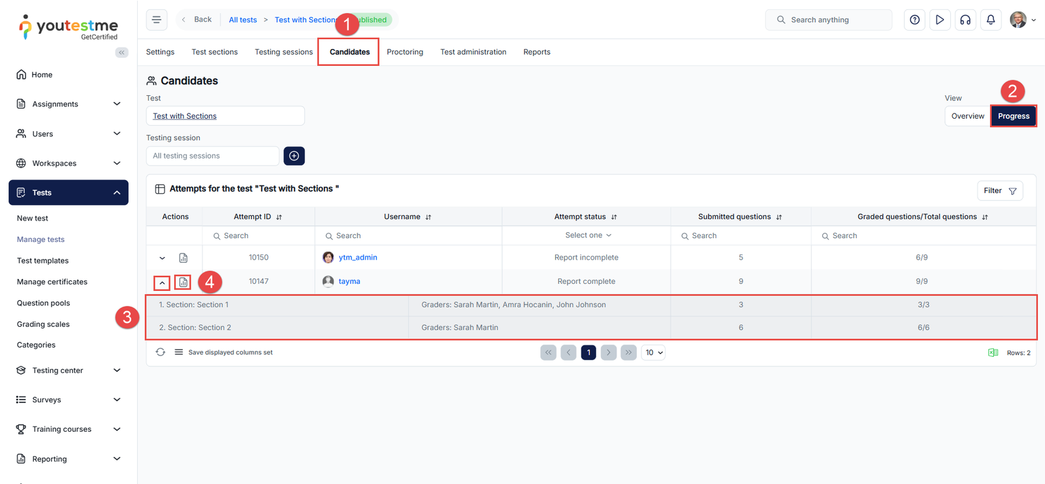
Task: Open rows per page dropdown
Action: (x=653, y=352)
